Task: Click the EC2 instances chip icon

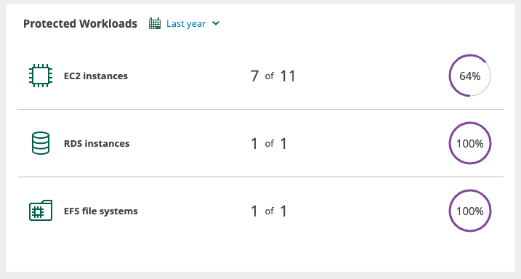Action: pos(41,76)
